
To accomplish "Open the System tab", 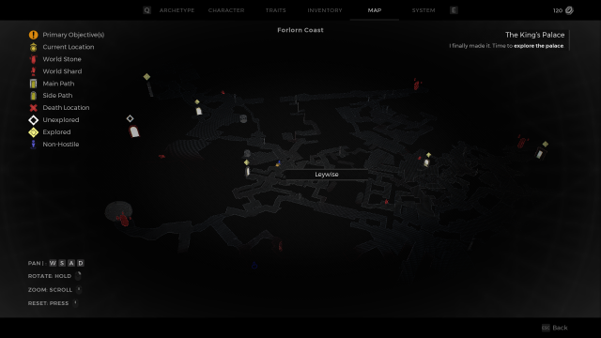I will pyautogui.click(x=424, y=10).
